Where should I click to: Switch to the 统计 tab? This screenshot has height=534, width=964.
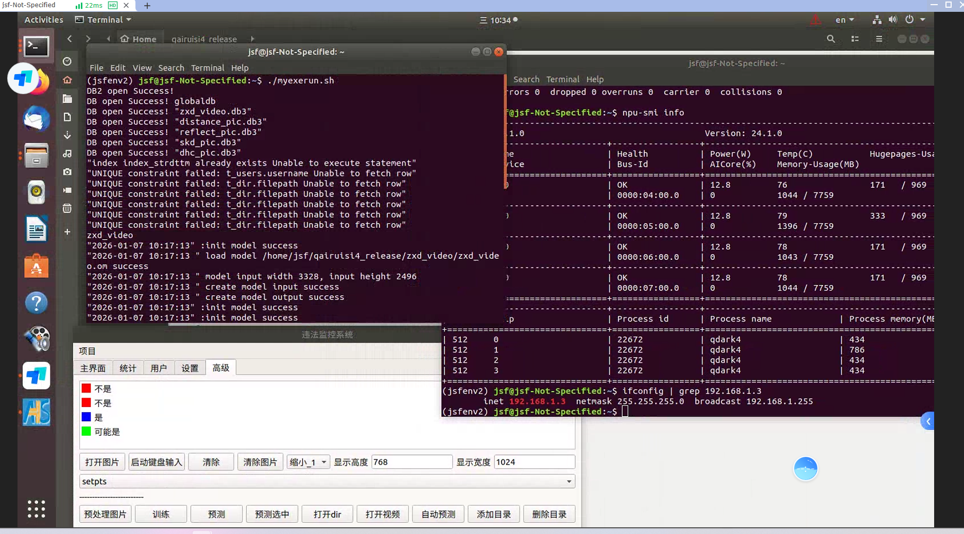pos(128,368)
